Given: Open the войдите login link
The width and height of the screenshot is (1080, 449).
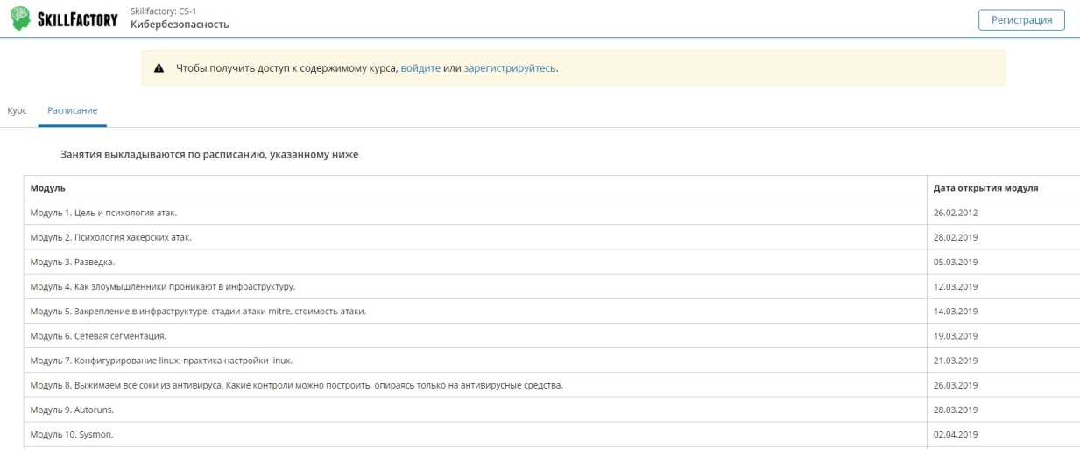Looking at the screenshot, I should coord(420,68).
